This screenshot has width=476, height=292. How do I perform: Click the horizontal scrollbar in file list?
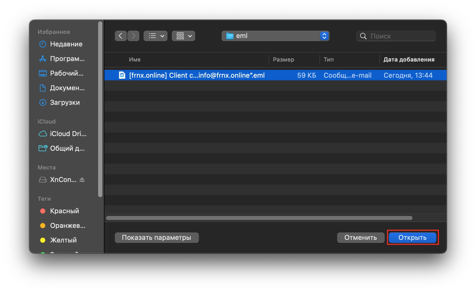tap(259, 218)
